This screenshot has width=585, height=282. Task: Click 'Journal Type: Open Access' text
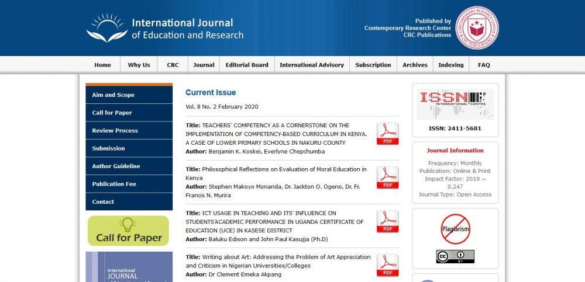455,194
